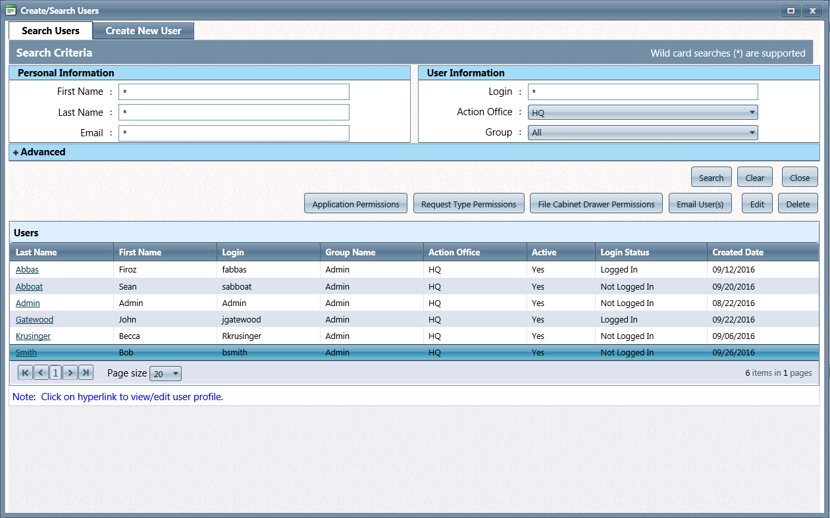This screenshot has height=518, width=830.
Task: Focus the Email input field
Action: point(234,133)
